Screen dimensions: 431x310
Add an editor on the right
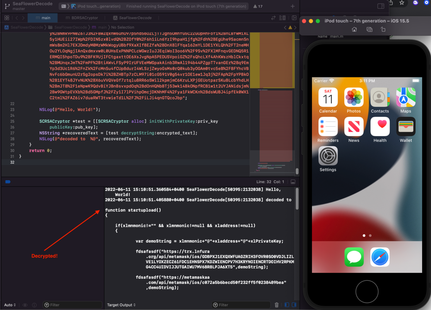click(294, 18)
